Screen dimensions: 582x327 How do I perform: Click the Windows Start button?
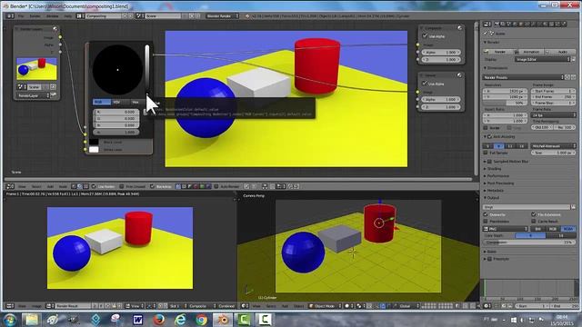10,319
